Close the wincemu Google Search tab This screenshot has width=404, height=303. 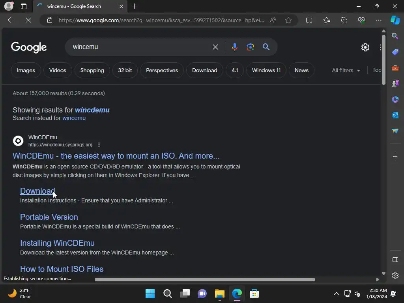pos(121,6)
